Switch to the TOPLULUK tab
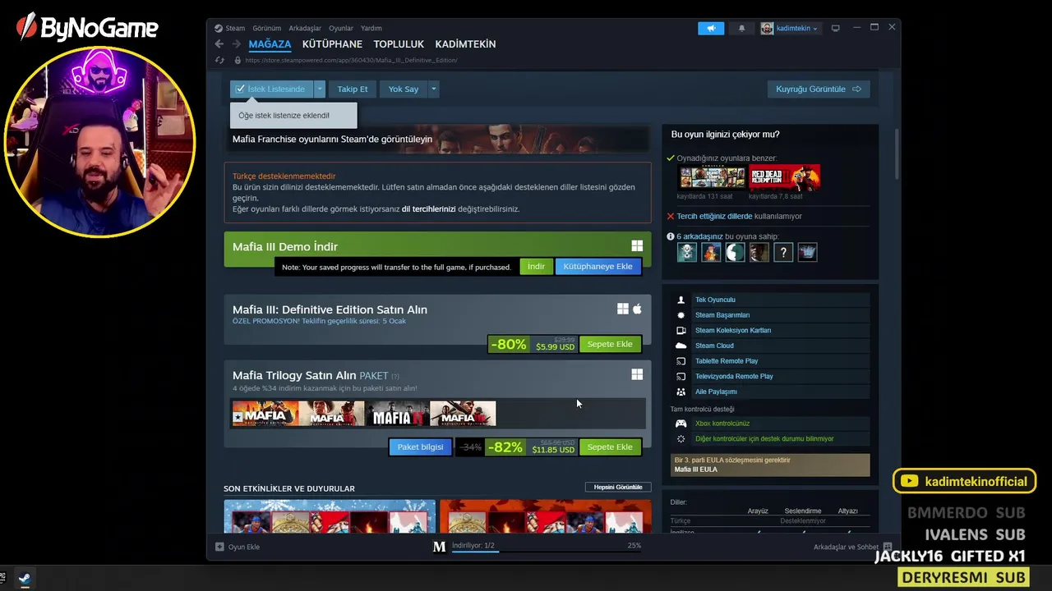 399,44
